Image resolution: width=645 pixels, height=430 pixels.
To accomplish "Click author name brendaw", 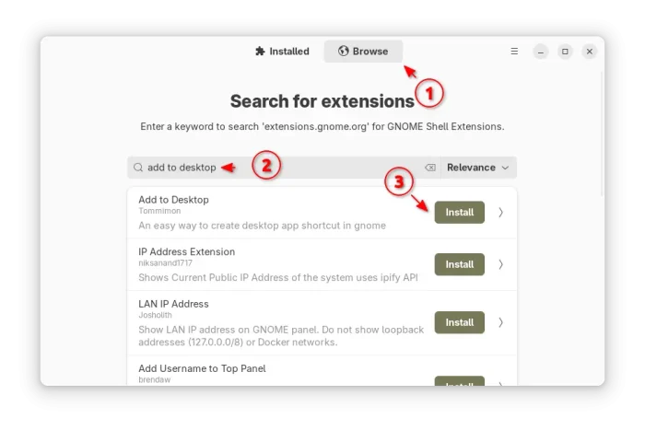I will click(x=154, y=379).
